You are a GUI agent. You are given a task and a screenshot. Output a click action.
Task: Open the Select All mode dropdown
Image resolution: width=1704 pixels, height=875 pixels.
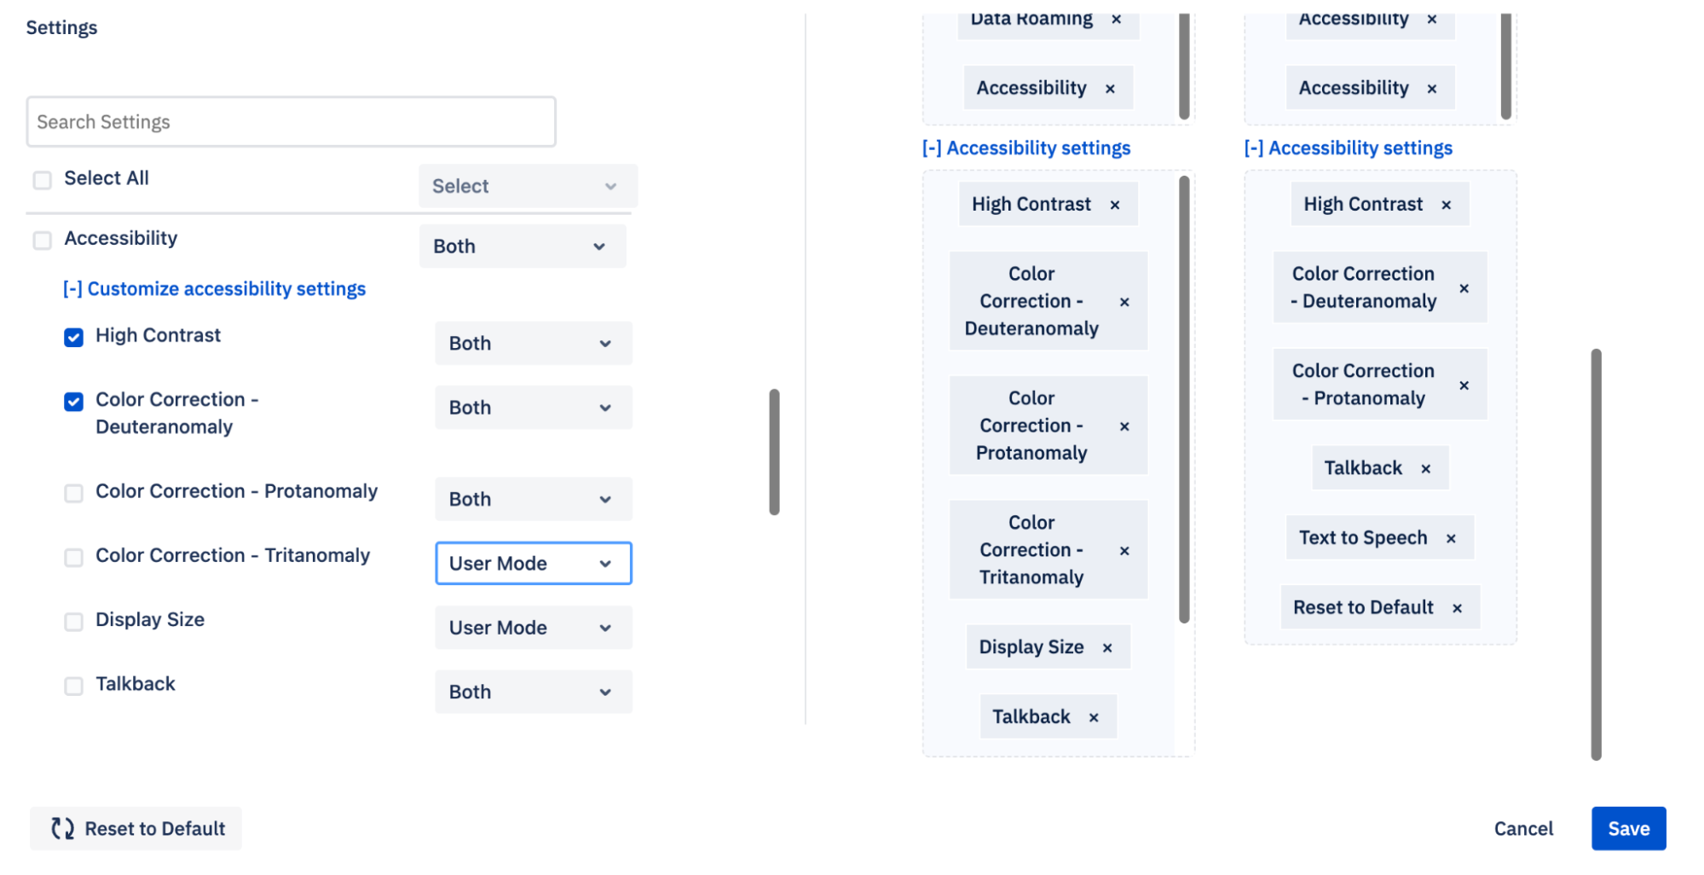(527, 186)
